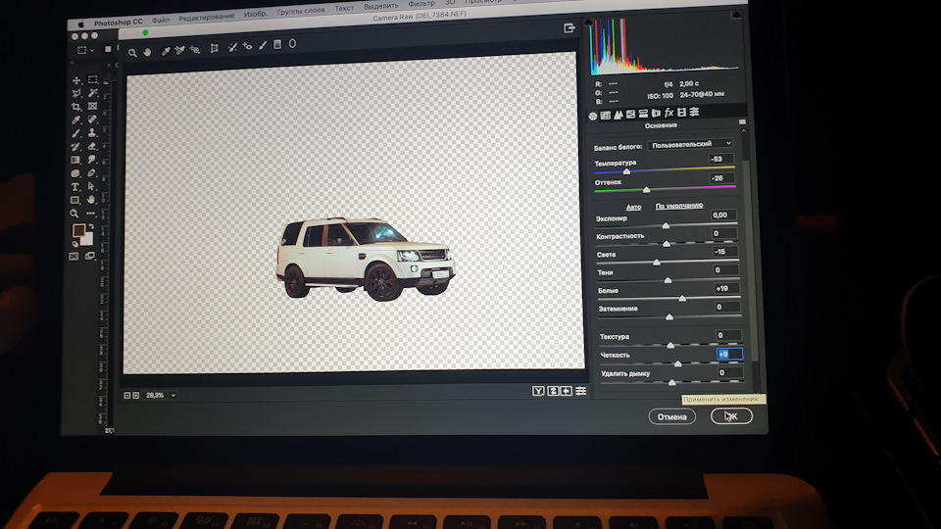The height and width of the screenshot is (529, 941).
Task: Cycle before/after view with Y icon
Action: coord(538,391)
